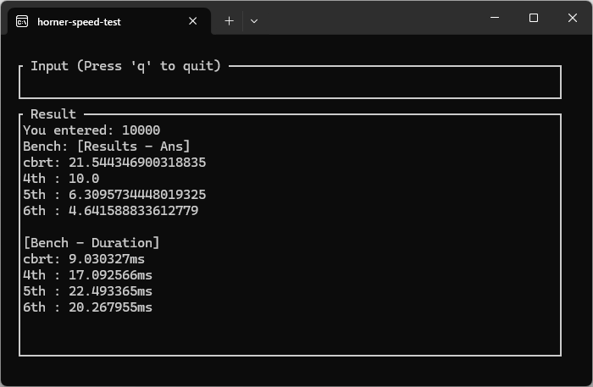Expand the new tab profile dropdown
The height and width of the screenshot is (387, 593).
click(x=254, y=21)
